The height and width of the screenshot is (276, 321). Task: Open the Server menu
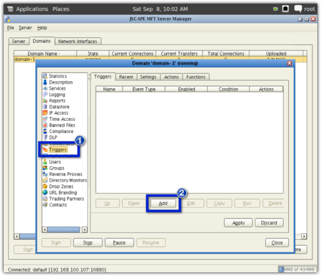[x=25, y=28]
